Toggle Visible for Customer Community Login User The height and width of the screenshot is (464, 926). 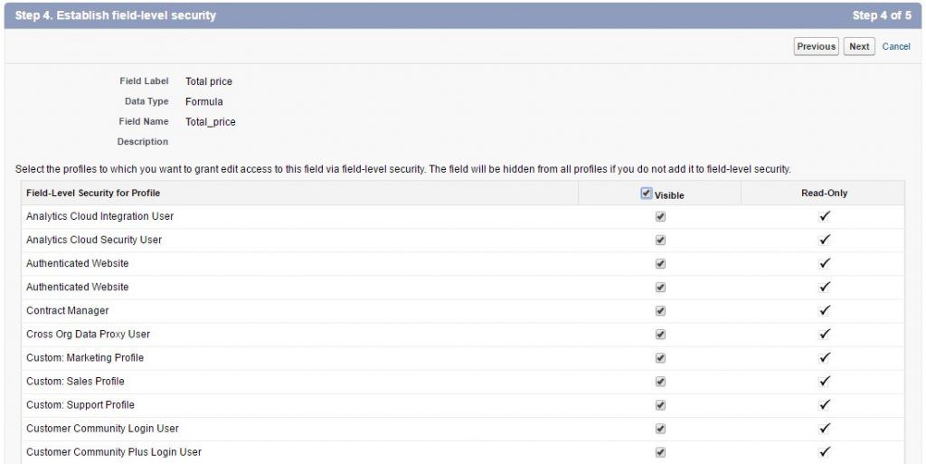[x=660, y=428]
